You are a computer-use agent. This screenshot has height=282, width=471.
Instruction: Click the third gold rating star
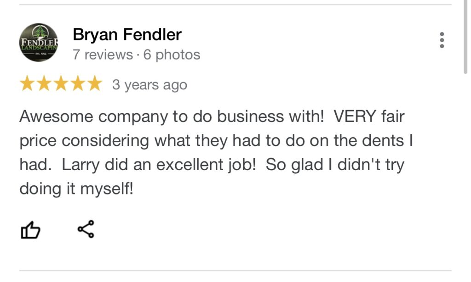click(x=61, y=83)
